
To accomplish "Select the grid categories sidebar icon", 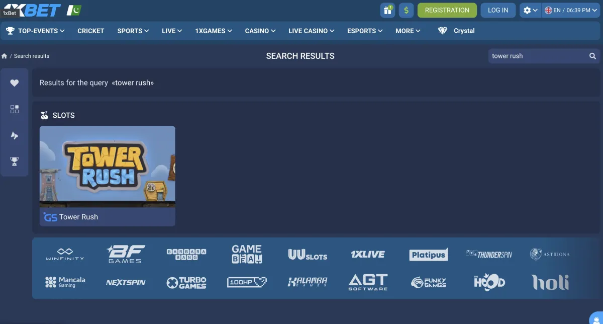I will pyautogui.click(x=15, y=109).
